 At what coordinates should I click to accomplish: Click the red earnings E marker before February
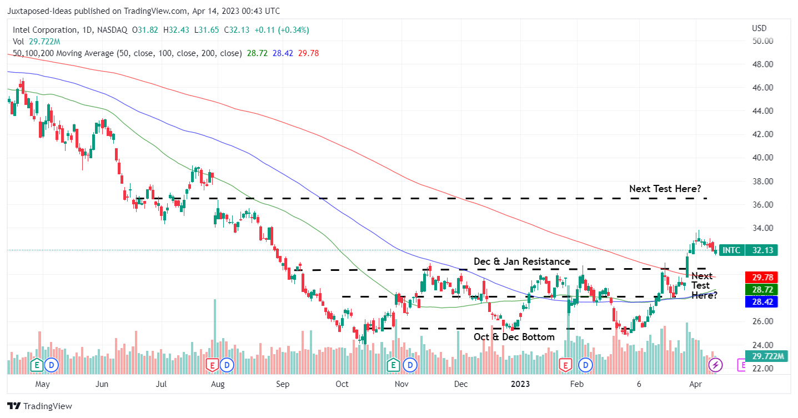[566, 365]
